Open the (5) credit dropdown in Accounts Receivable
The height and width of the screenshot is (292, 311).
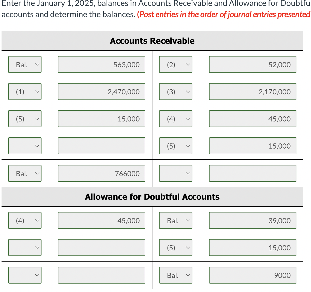(x=175, y=145)
